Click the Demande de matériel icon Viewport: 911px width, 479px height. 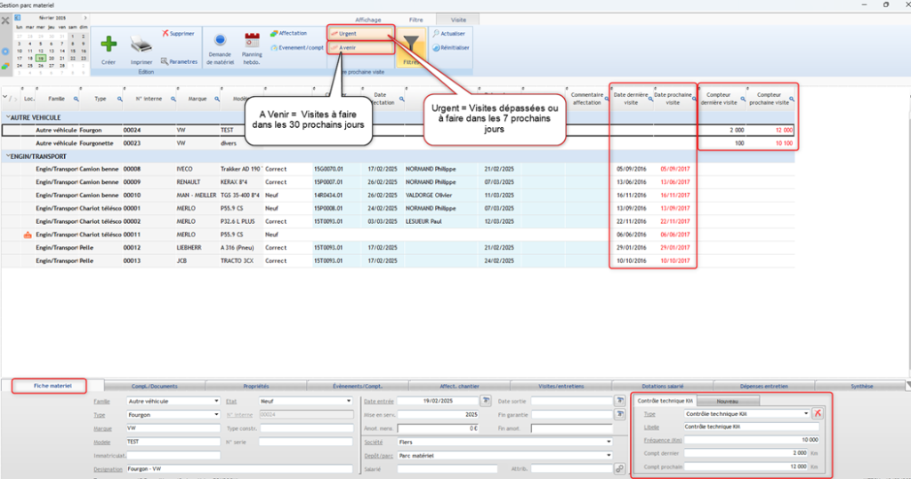point(220,41)
